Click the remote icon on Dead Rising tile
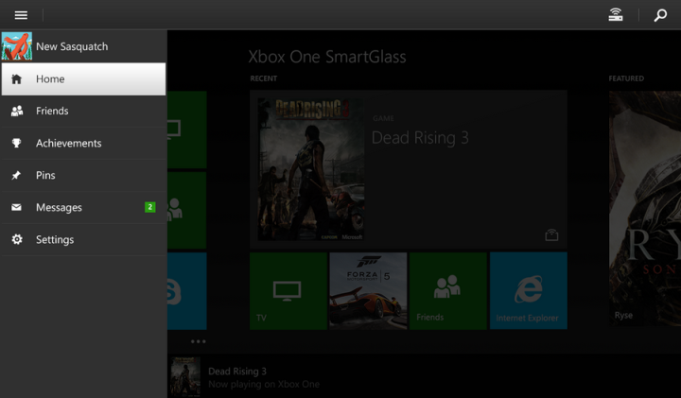 551,234
